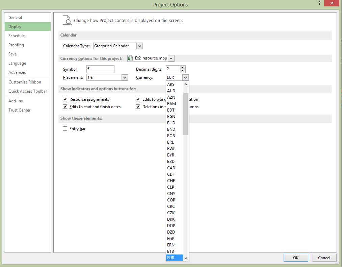The height and width of the screenshot is (267, 342).
Task: Toggle Edits to start and finish dates checkbox
Action: [x=65, y=107]
